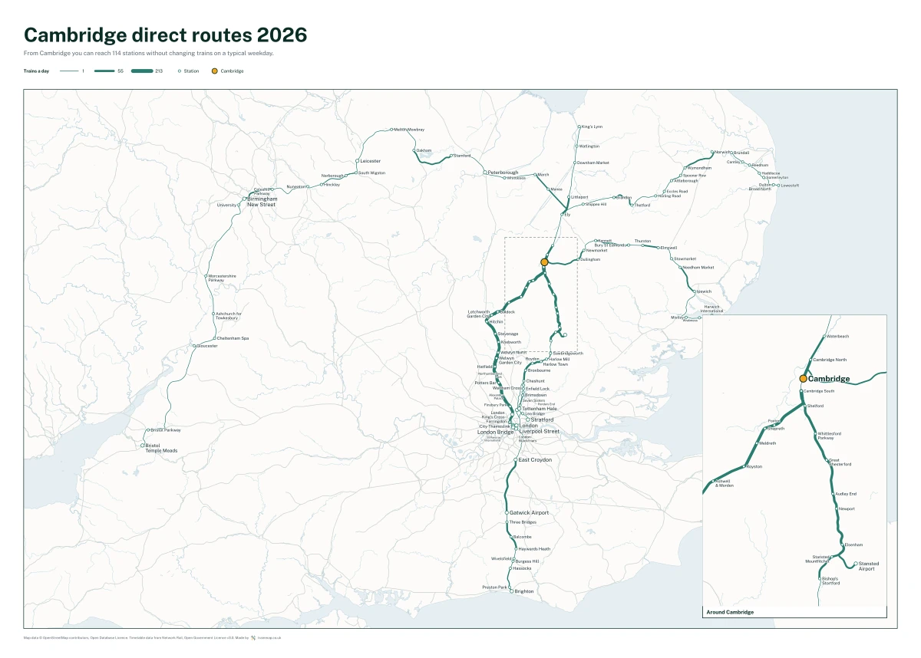Click the 'Downham Market' station label
Viewport: 921px width, 658px height.
pos(593,163)
